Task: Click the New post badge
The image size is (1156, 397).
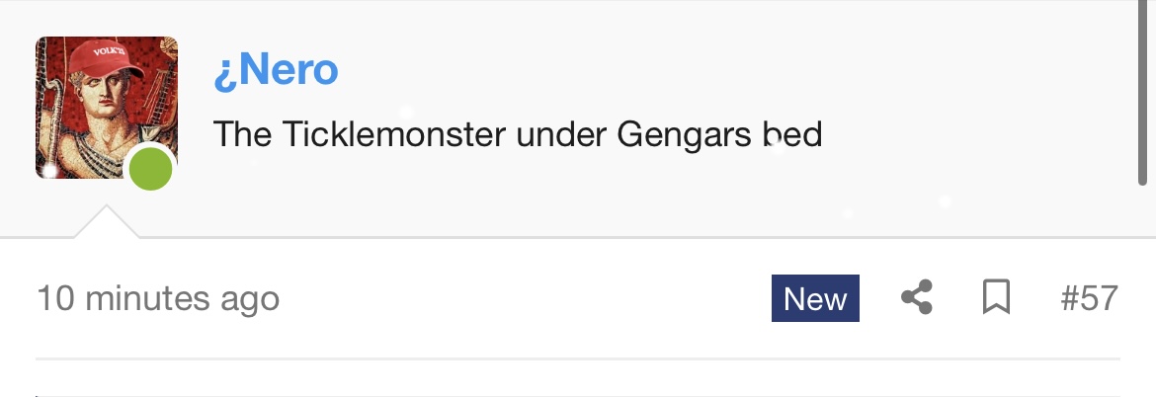Action: click(815, 298)
